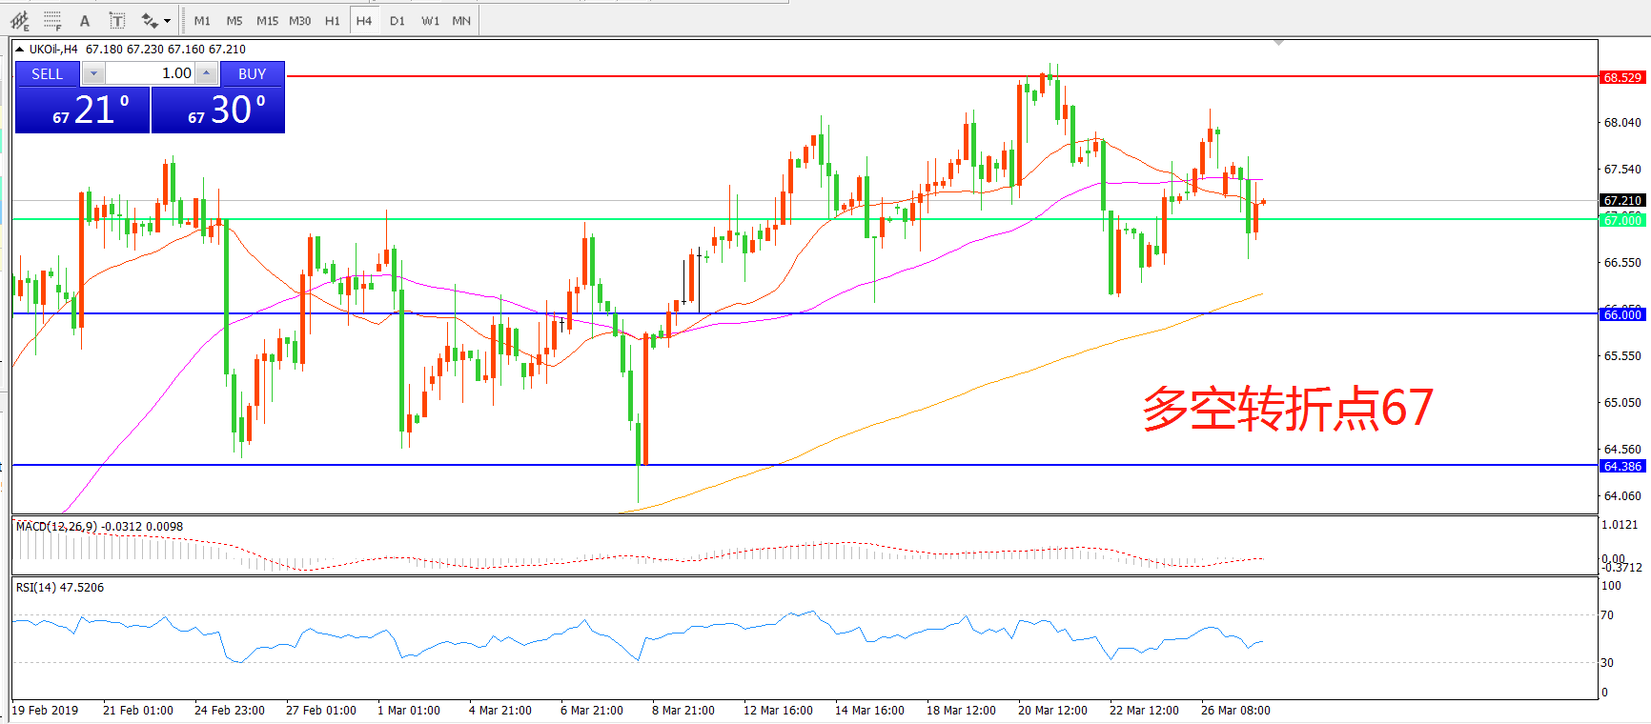Increase lot volume with up arrow
The width and height of the screenshot is (1651, 724).
[x=207, y=73]
